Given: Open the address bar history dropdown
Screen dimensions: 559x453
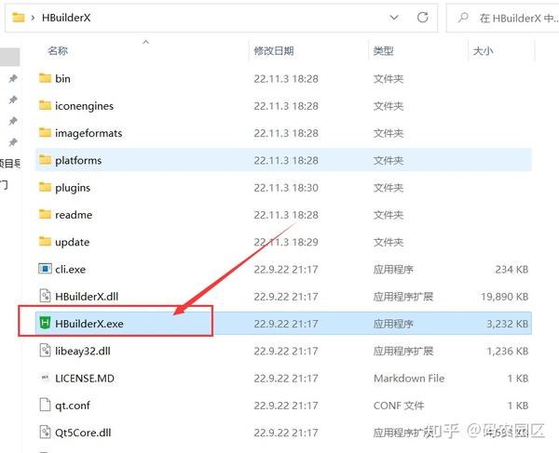Looking at the screenshot, I should (394, 18).
